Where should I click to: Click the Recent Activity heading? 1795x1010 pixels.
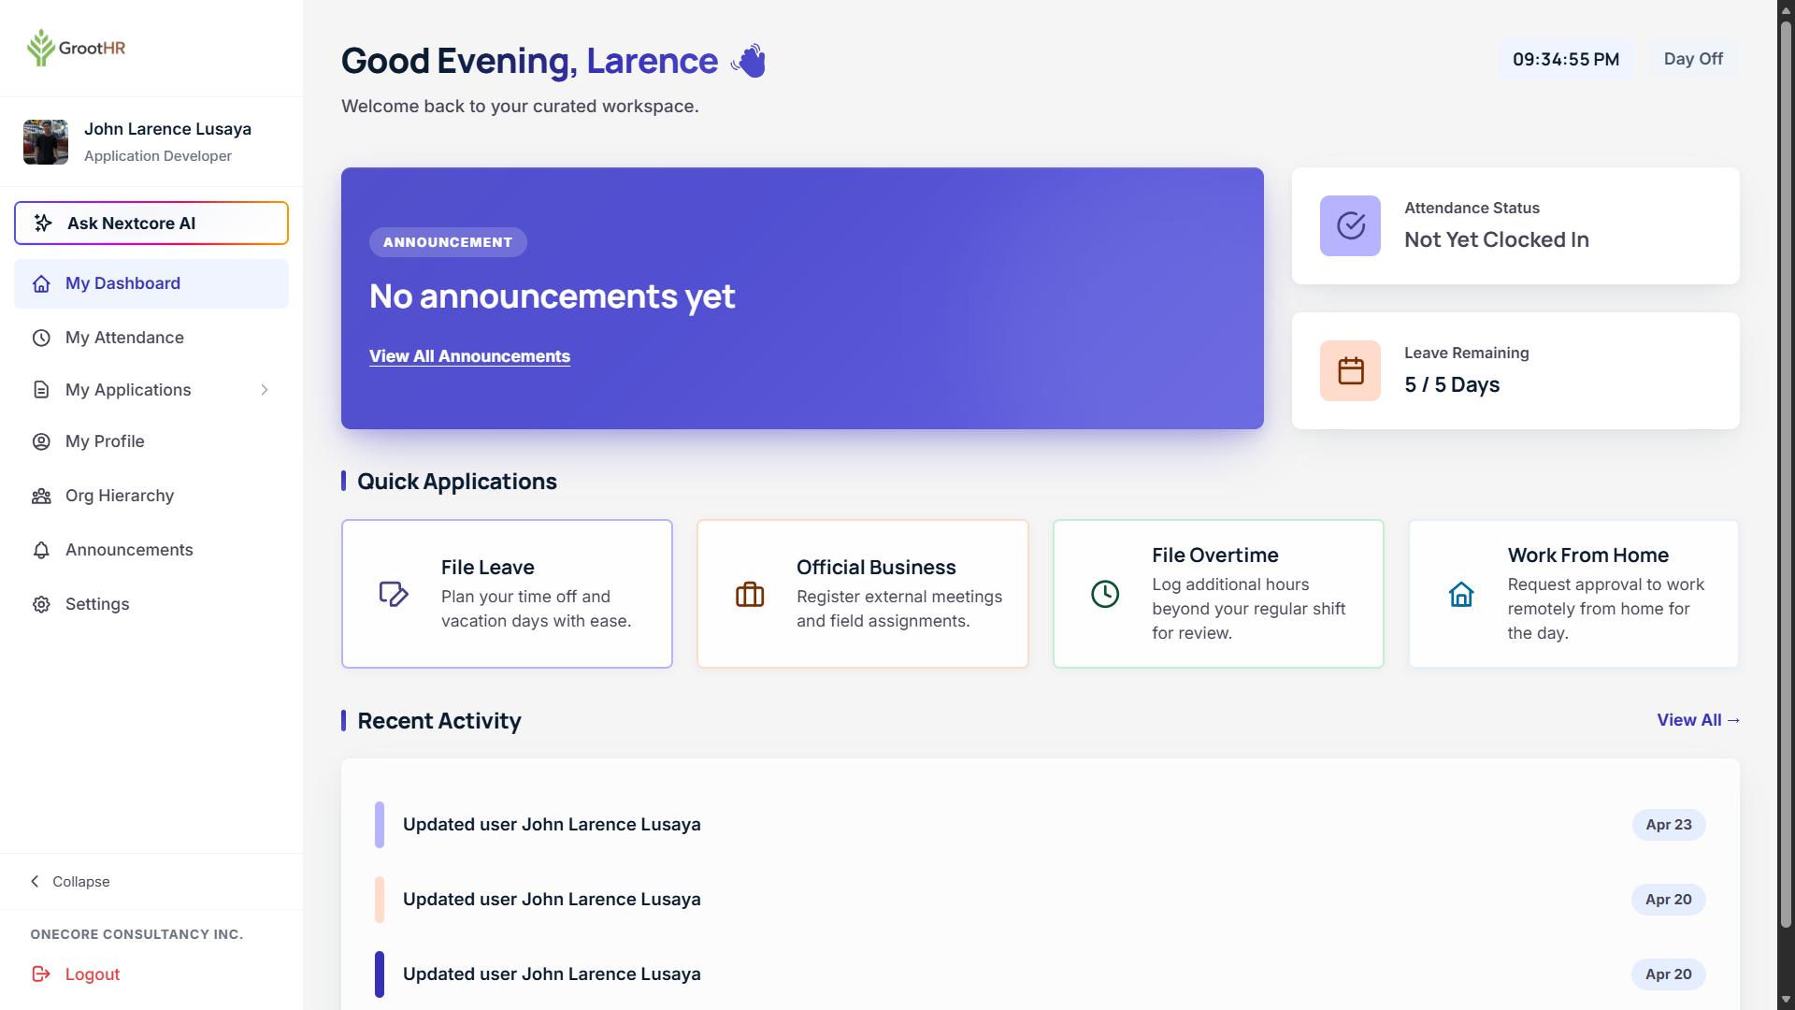click(439, 721)
